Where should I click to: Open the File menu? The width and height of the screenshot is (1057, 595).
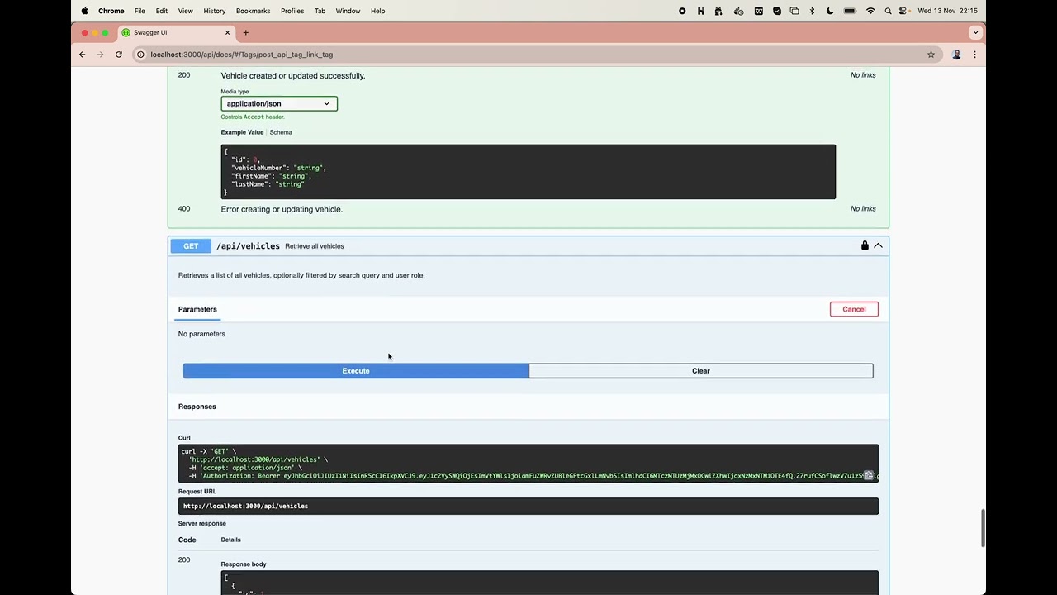pyautogui.click(x=140, y=11)
